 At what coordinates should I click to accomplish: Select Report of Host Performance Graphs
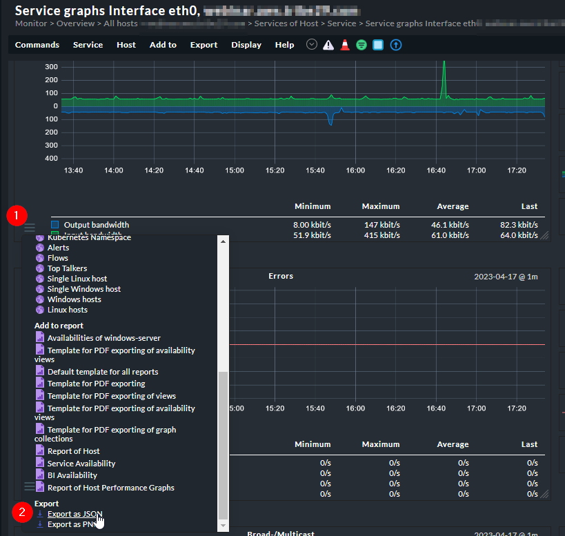coord(110,488)
